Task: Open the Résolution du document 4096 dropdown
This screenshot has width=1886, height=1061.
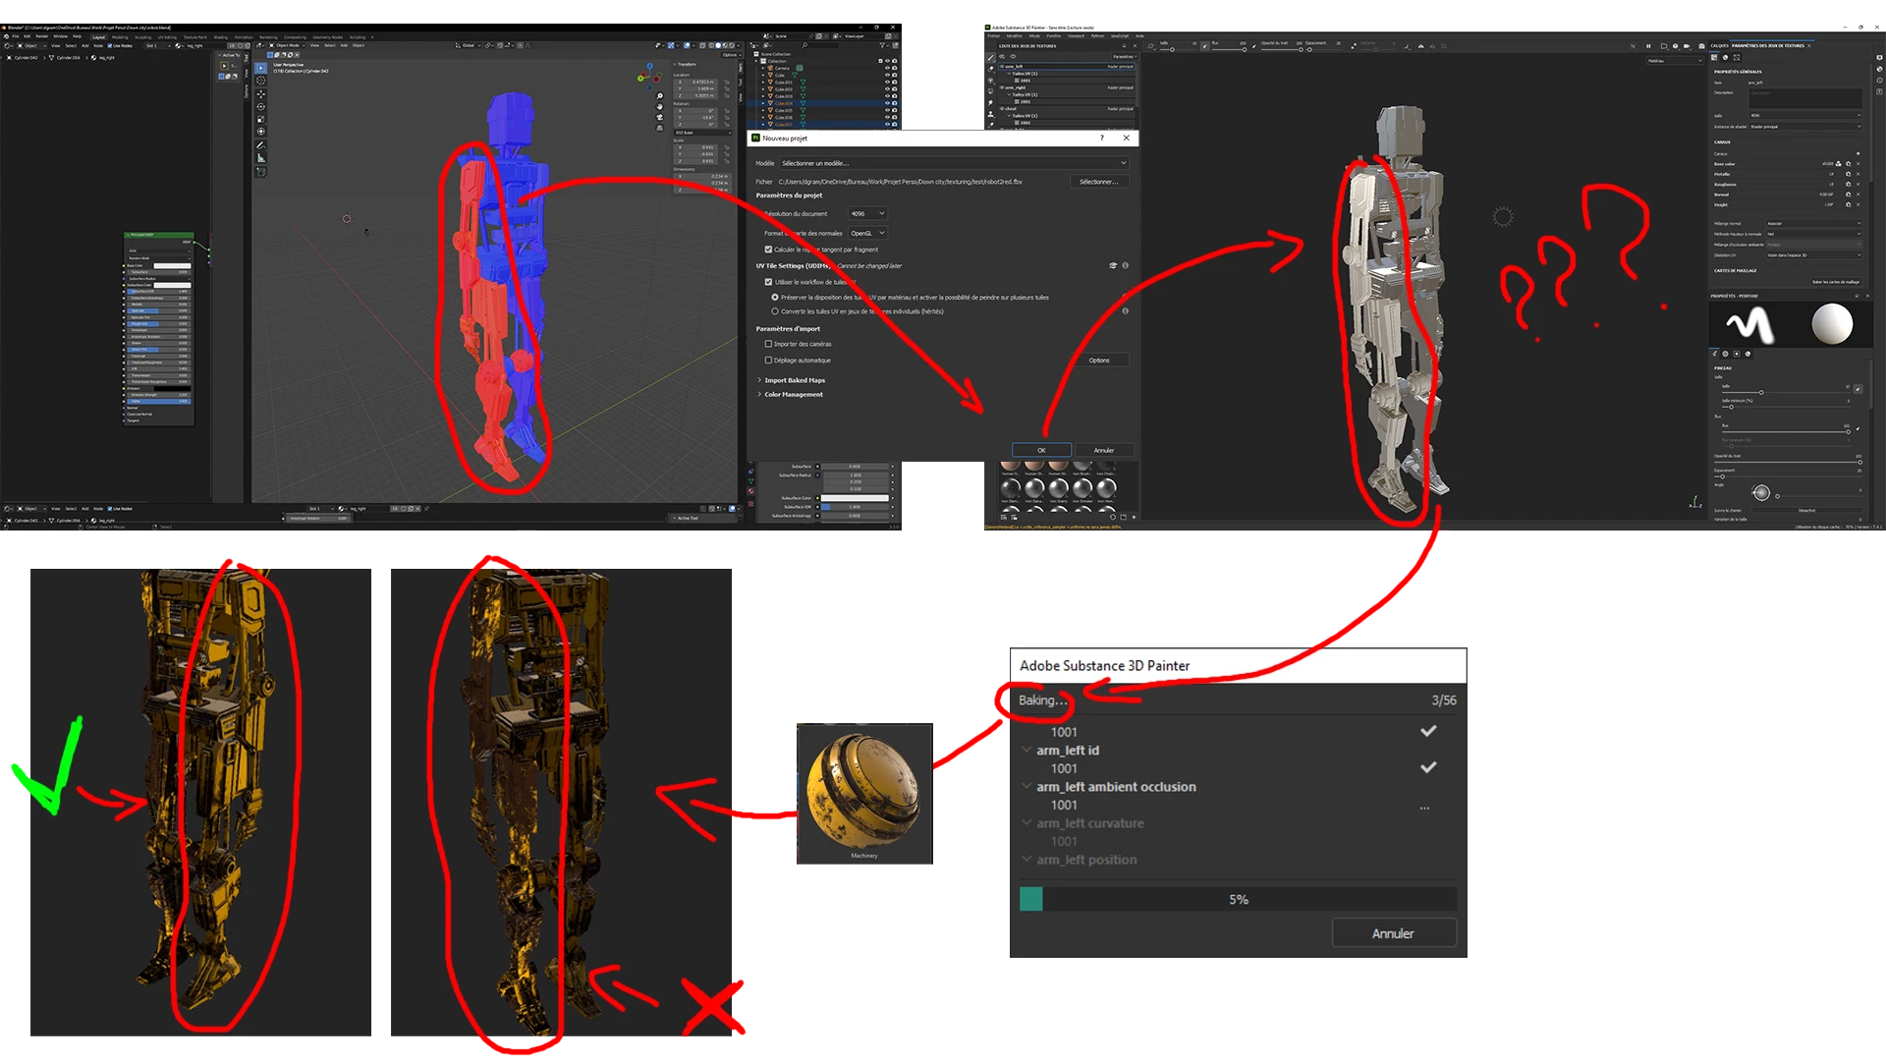Action: click(867, 213)
